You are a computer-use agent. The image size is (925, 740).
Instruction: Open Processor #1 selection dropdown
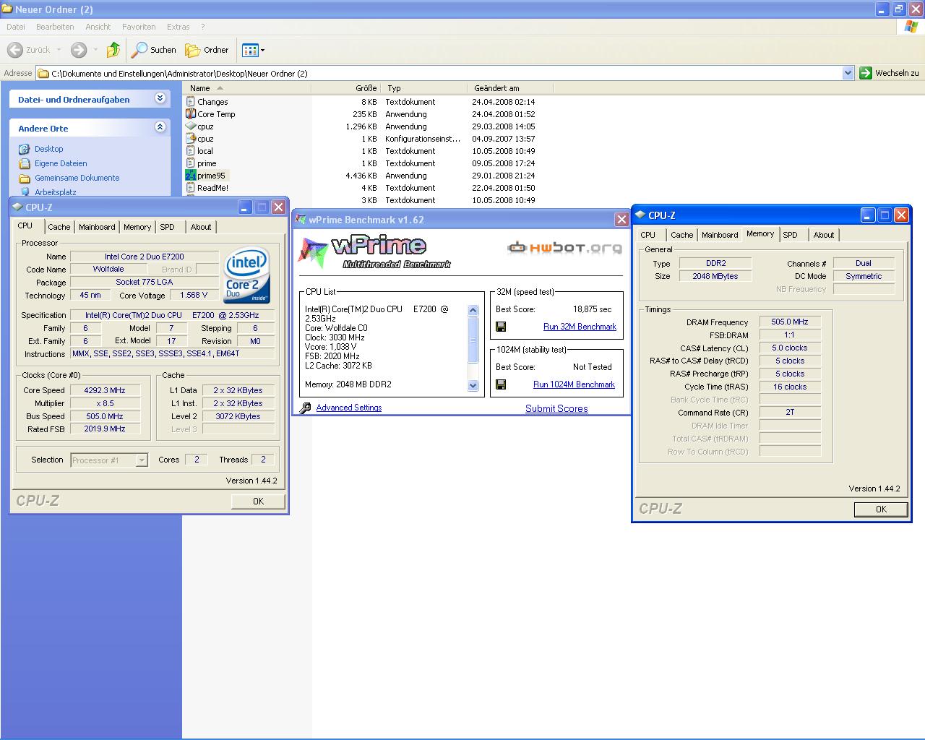(x=109, y=460)
